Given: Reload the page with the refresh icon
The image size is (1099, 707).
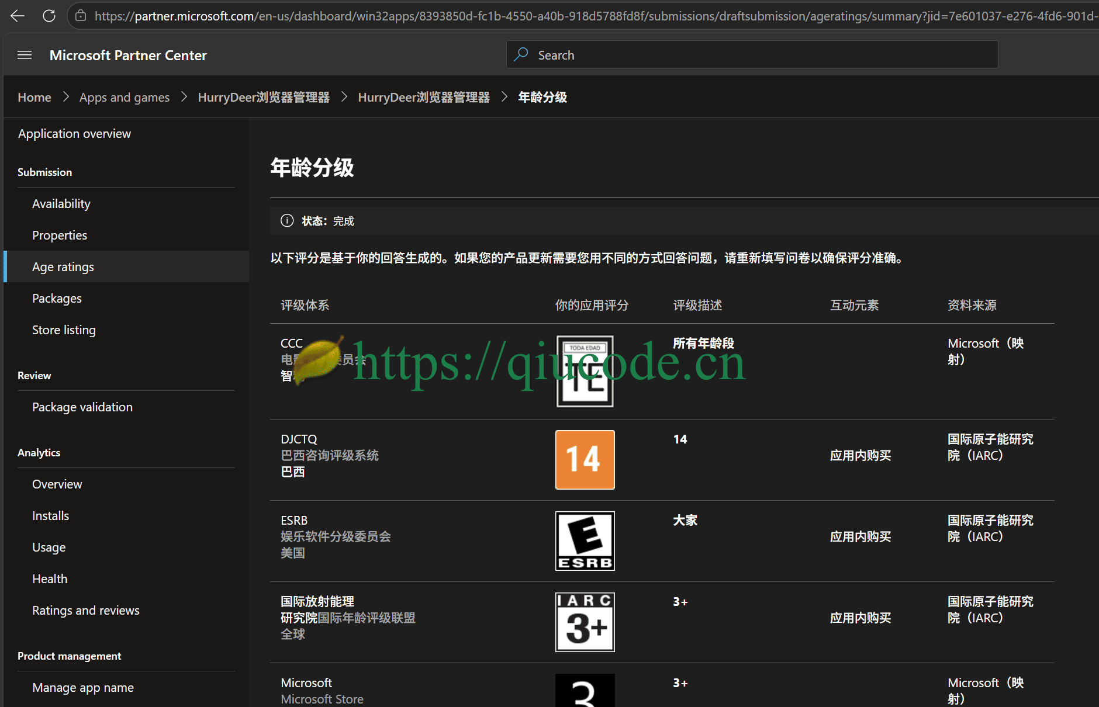Looking at the screenshot, I should tap(49, 16).
